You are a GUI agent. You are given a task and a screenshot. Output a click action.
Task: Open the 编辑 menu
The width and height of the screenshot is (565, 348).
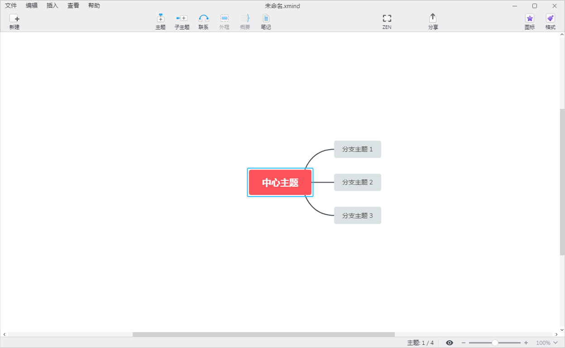pyautogui.click(x=32, y=6)
